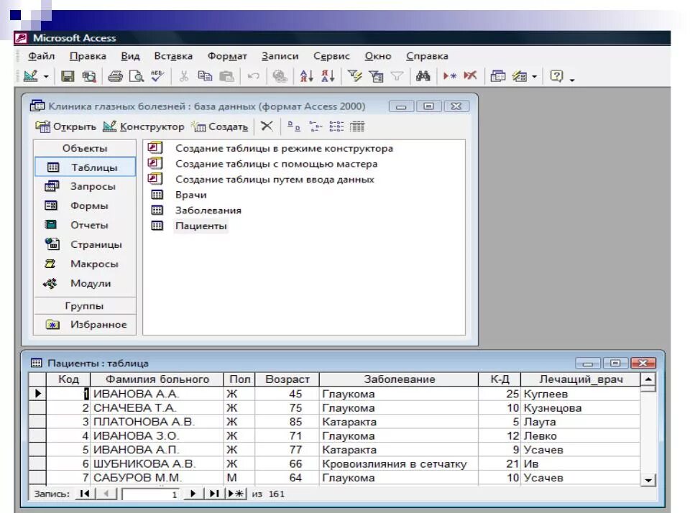Image resolution: width=690 pixels, height=513 pixels.
Task: Click the Создать button
Action: tap(220, 126)
